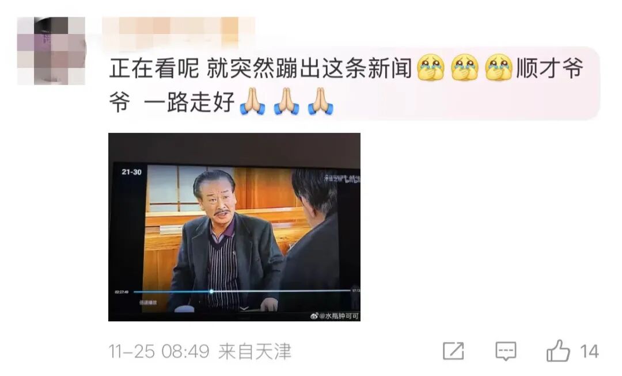The height and width of the screenshot is (376, 622).
Task: Select the 21-30 episode label in the photo
Action: [x=131, y=172]
